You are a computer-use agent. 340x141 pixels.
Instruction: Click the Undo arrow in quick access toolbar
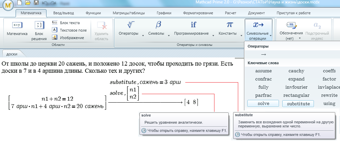[45, 3]
